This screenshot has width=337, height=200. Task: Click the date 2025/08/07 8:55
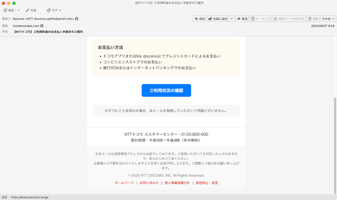[x=323, y=26]
